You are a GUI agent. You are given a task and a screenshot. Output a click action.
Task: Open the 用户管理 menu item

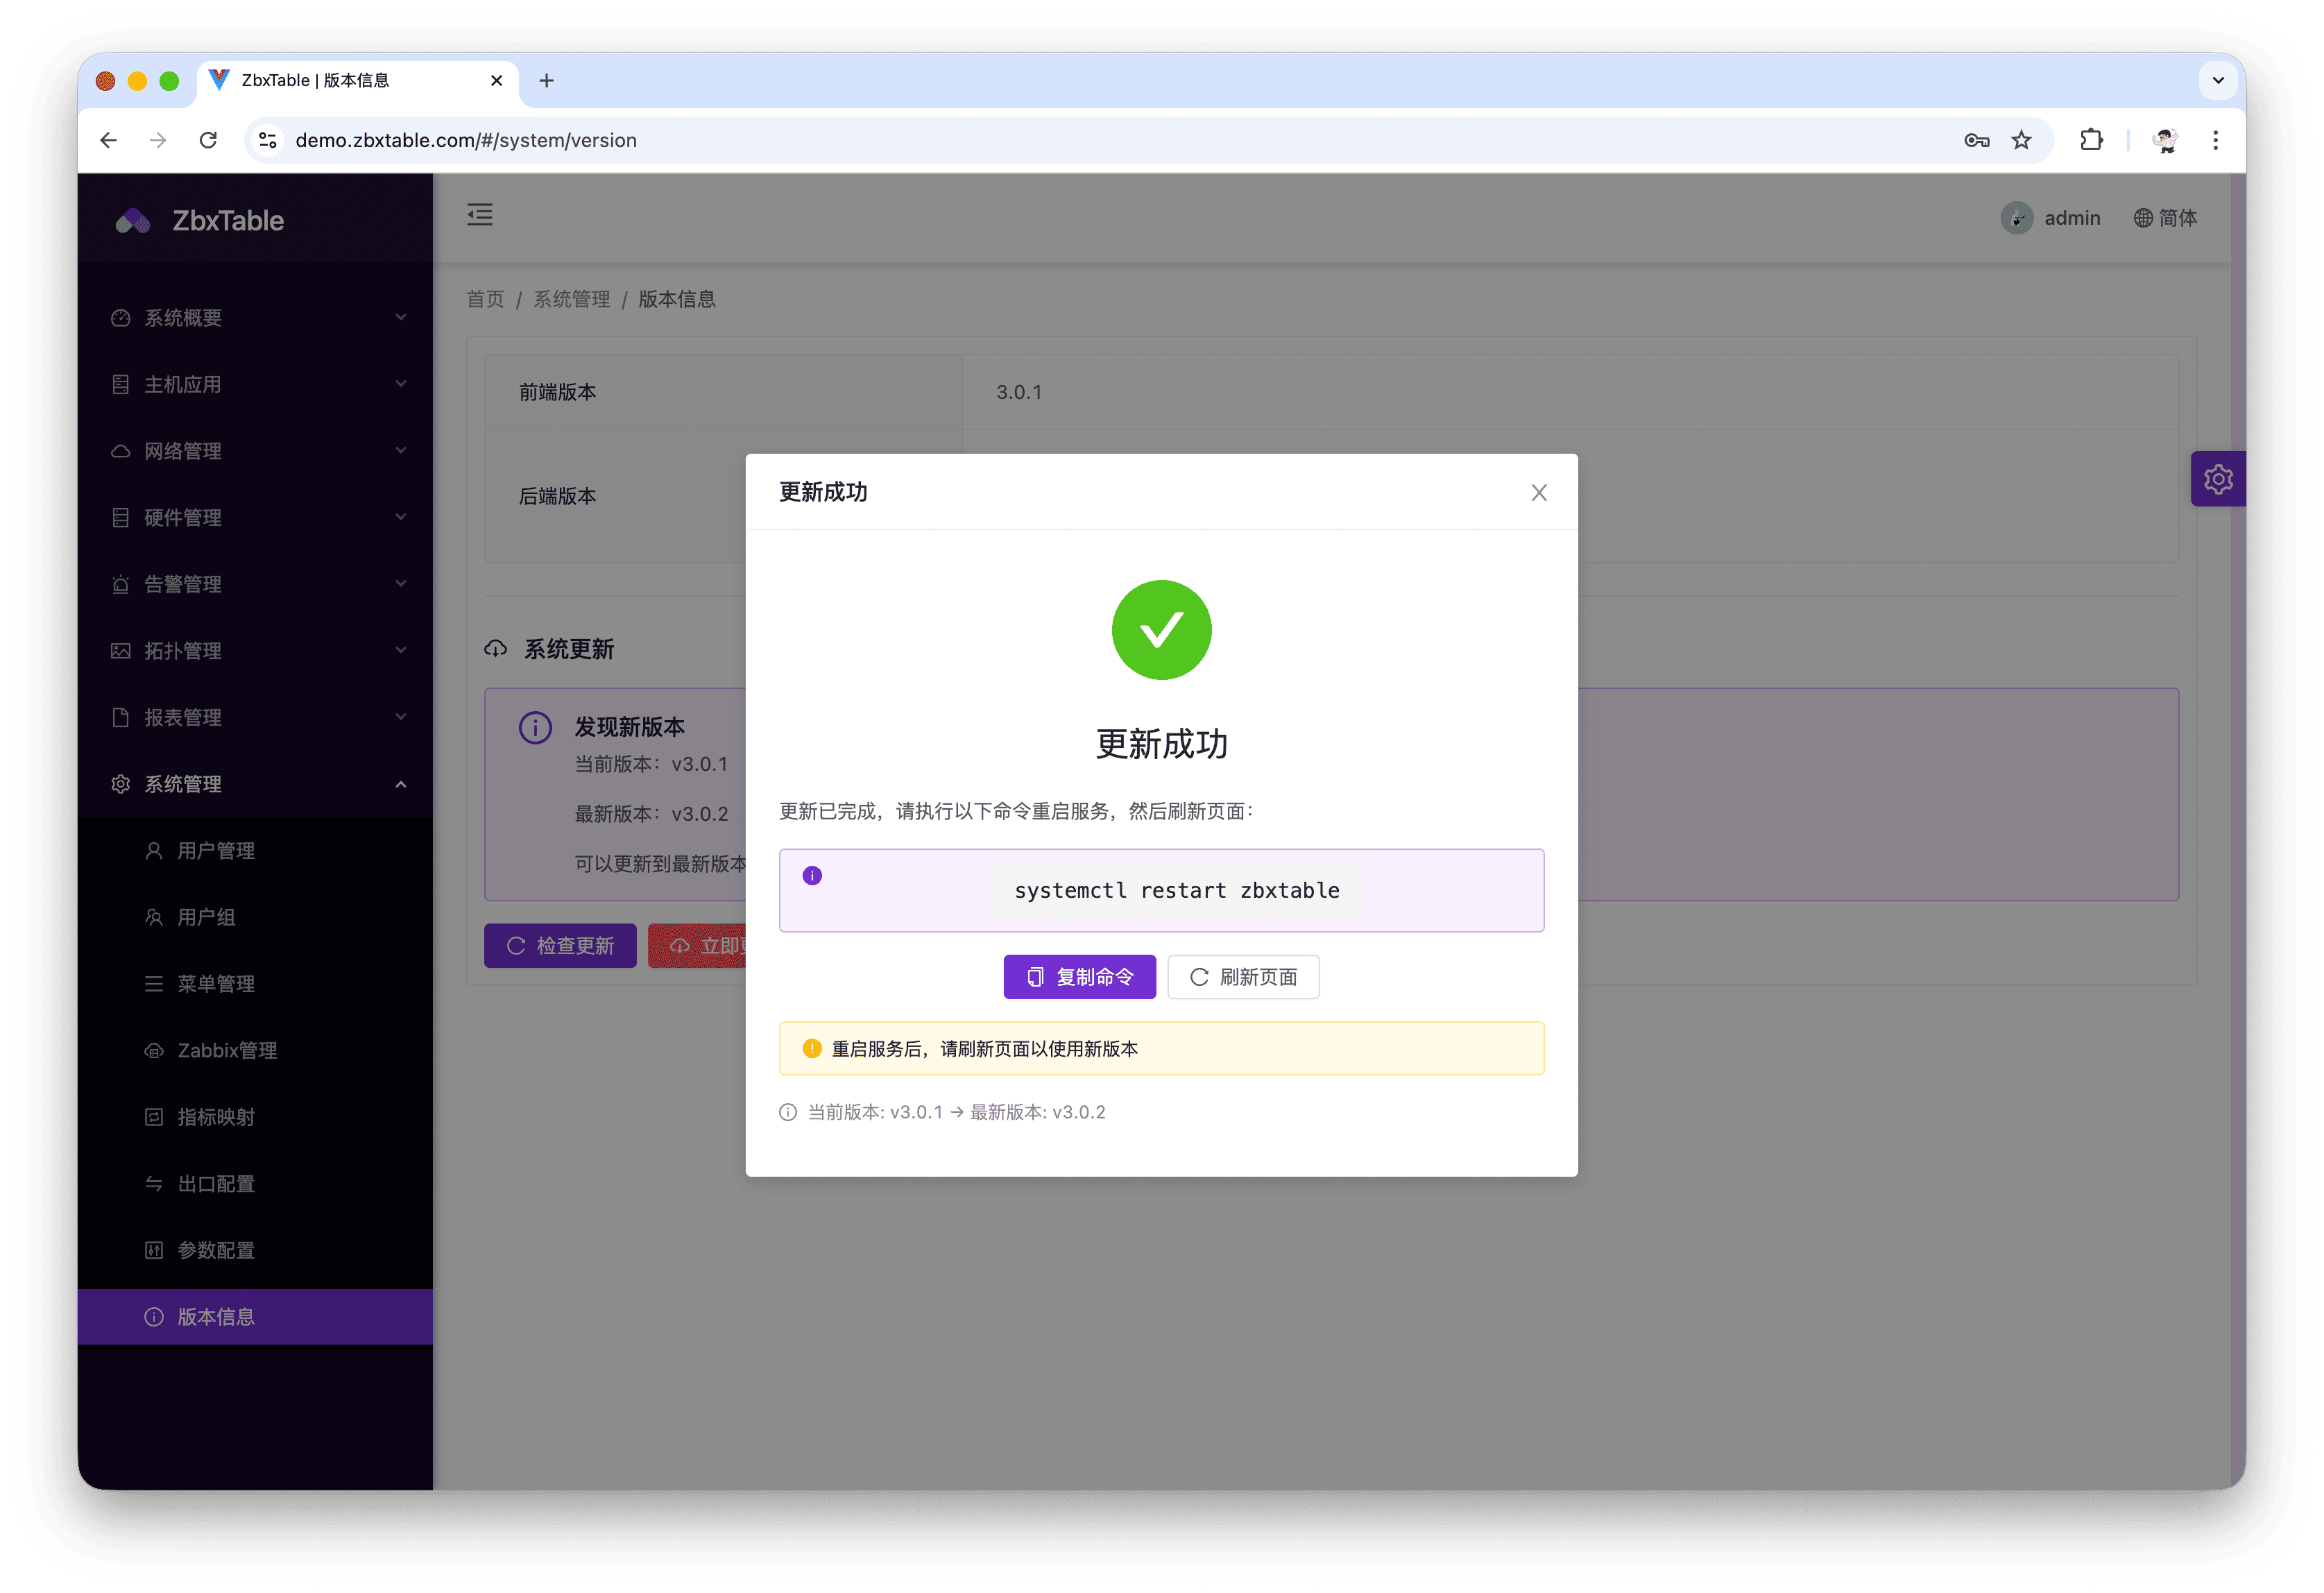click(x=216, y=851)
